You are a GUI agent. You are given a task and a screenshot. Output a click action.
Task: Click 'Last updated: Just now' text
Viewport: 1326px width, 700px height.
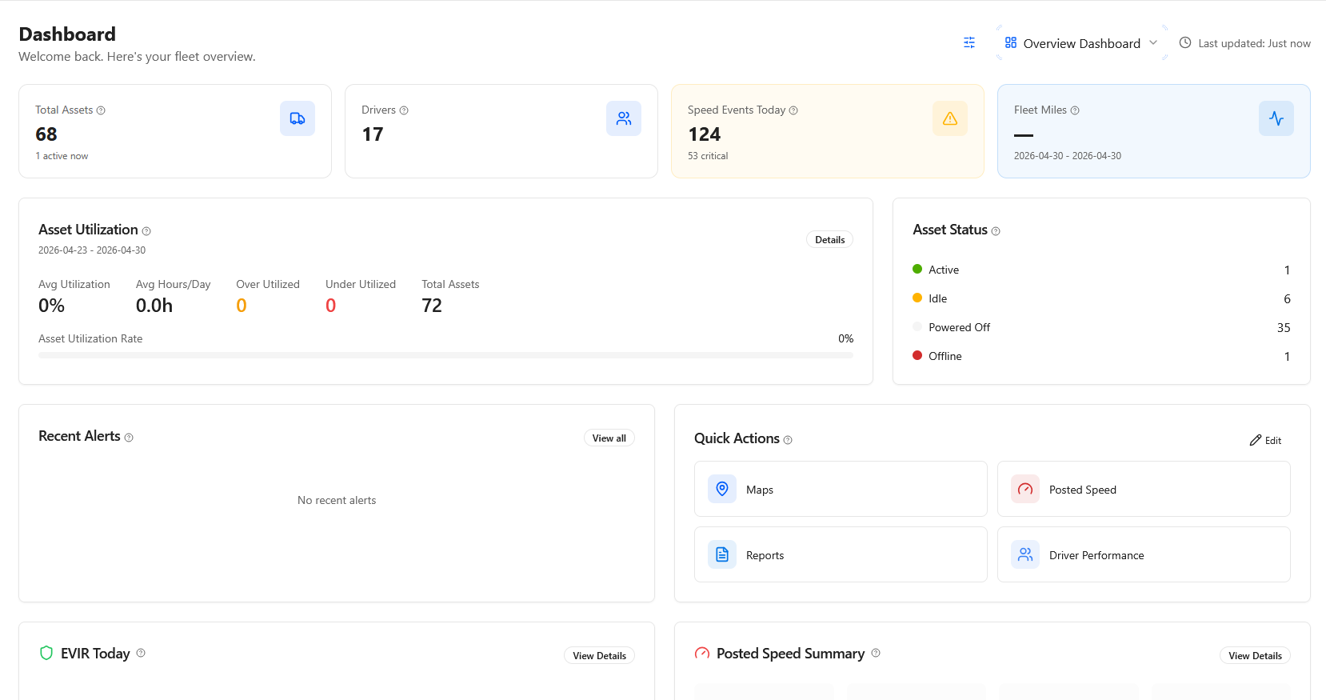pos(1254,43)
